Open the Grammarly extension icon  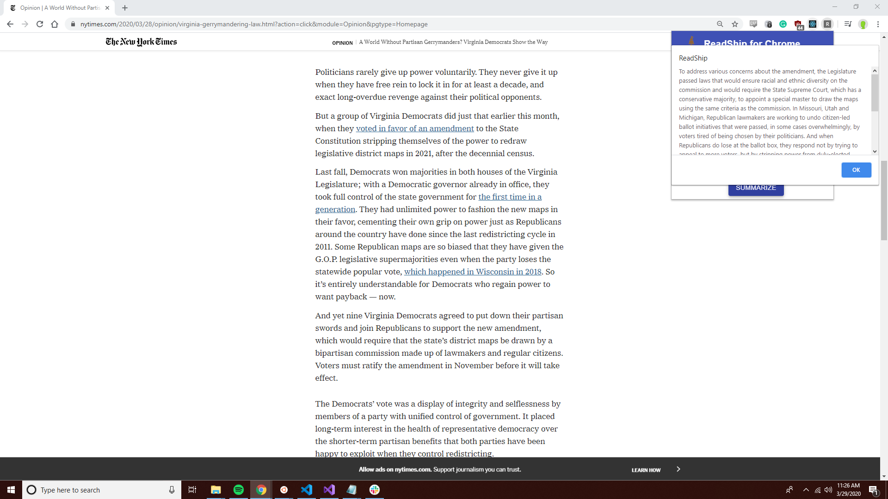(x=783, y=24)
